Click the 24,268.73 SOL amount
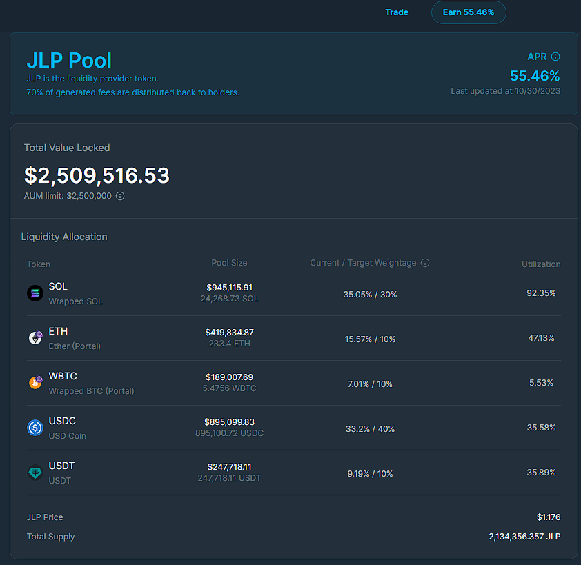Viewport: 581px width, 565px height. [x=229, y=299]
